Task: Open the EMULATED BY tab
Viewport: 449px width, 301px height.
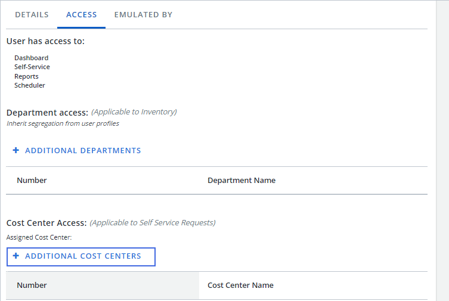Action: coord(143,15)
